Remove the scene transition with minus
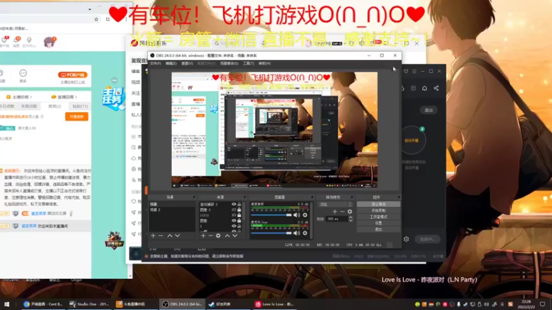Image resolution: width=552 pixels, height=310 pixels. pyautogui.click(x=342, y=211)
